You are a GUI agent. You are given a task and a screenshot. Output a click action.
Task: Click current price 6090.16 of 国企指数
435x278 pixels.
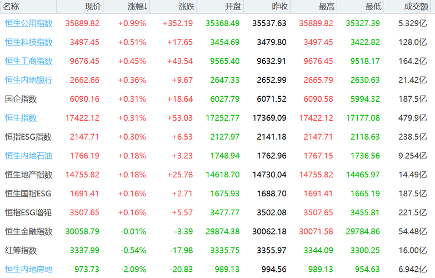(84, 99)
